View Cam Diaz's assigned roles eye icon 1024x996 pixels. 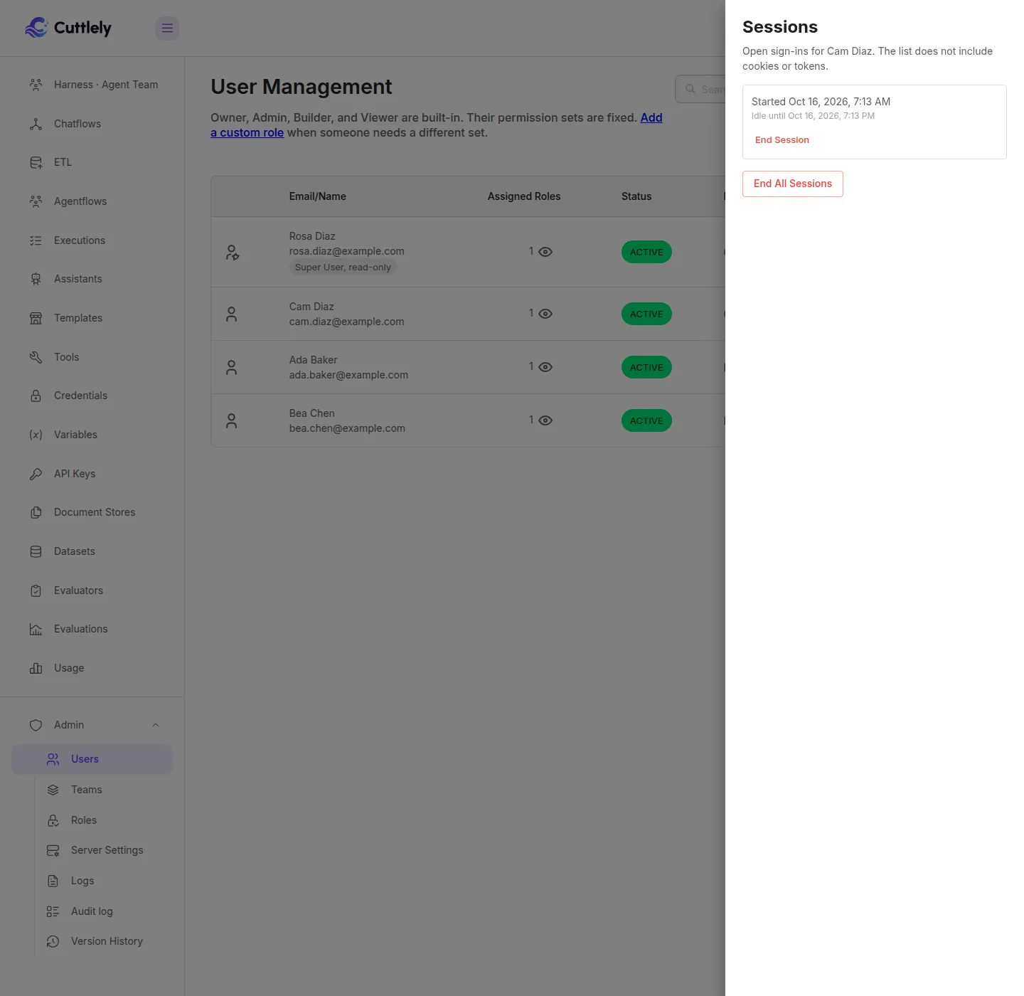point(545,314)
